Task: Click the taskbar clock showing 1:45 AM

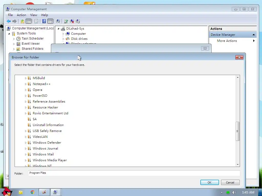Action: (x=248, y=192)
